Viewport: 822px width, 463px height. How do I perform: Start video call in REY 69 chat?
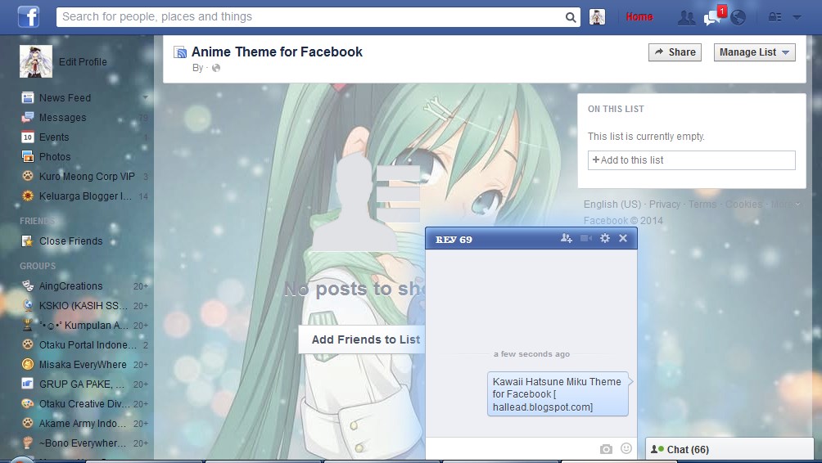click(x=586, y=238)
